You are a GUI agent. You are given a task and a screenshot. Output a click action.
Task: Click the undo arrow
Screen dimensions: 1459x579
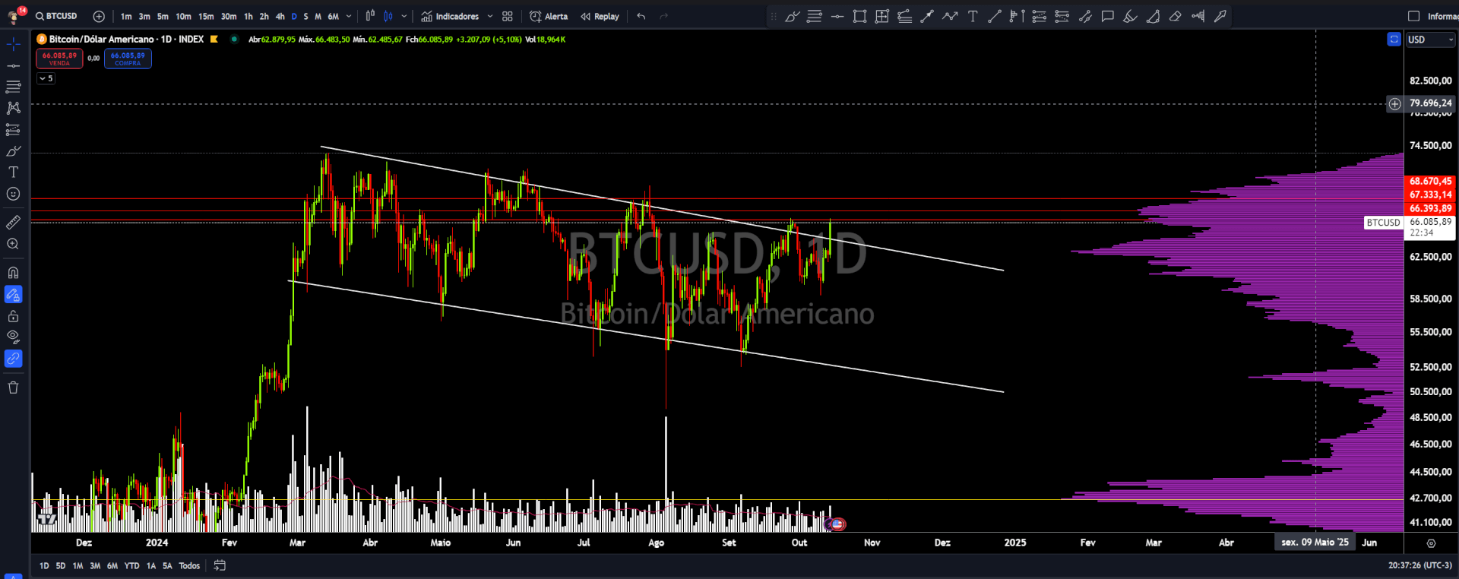click(641, 16)
